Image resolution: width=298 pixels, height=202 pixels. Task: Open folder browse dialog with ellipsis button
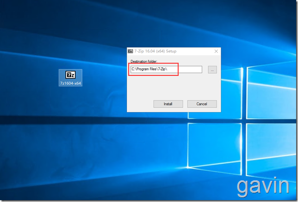(212, 70)
